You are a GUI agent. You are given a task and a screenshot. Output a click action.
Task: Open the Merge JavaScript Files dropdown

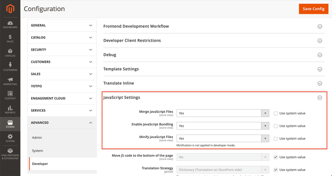223,113
